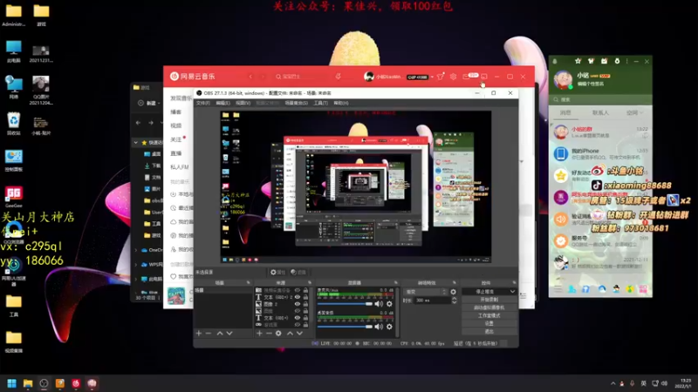Toggle lock on the video capture device source
Screen dimensions: 698x392
(306, 290)
